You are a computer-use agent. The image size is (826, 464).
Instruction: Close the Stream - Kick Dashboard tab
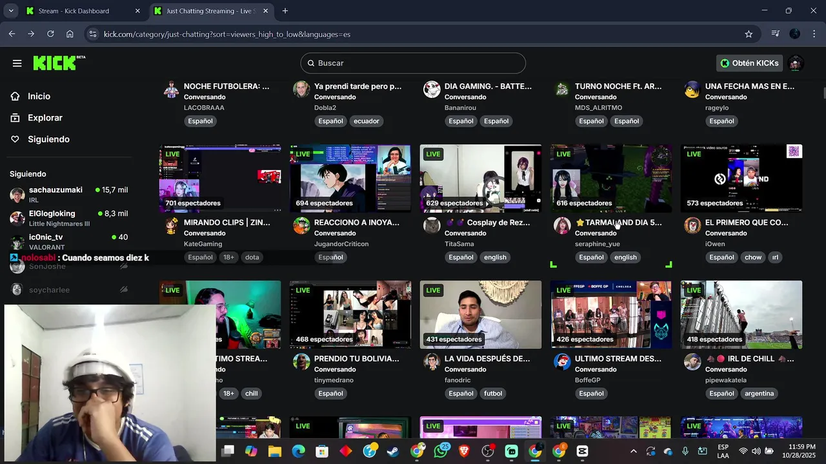137,11
